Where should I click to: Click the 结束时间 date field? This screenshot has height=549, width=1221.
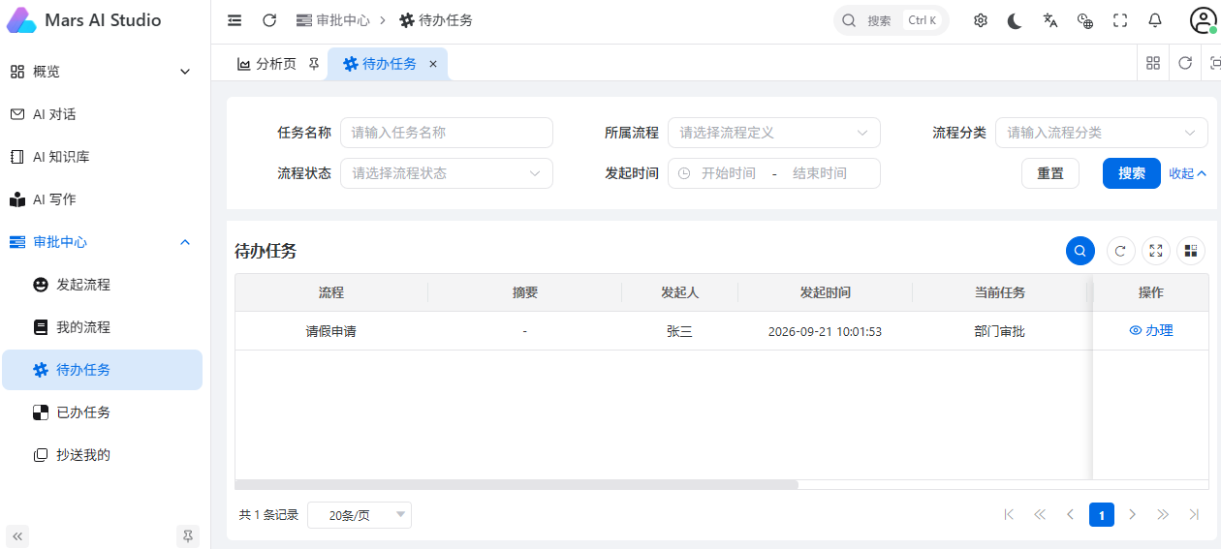click(820, 173)
